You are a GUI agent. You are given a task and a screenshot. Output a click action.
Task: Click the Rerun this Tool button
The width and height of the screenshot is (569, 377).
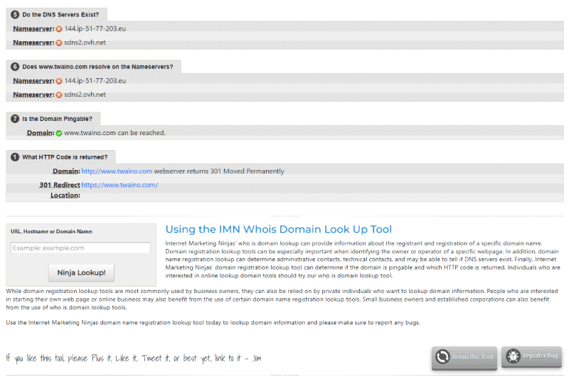(464, 357)
